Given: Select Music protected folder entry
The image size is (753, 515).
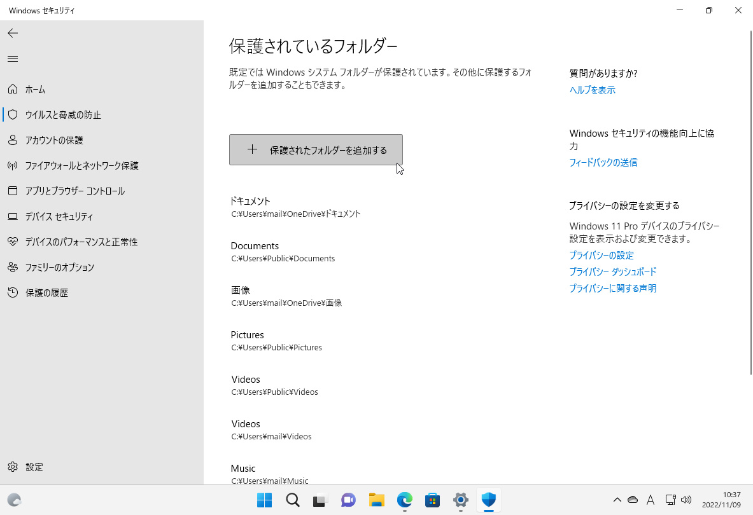Looking at the screenshot, I should pos(269,474).
